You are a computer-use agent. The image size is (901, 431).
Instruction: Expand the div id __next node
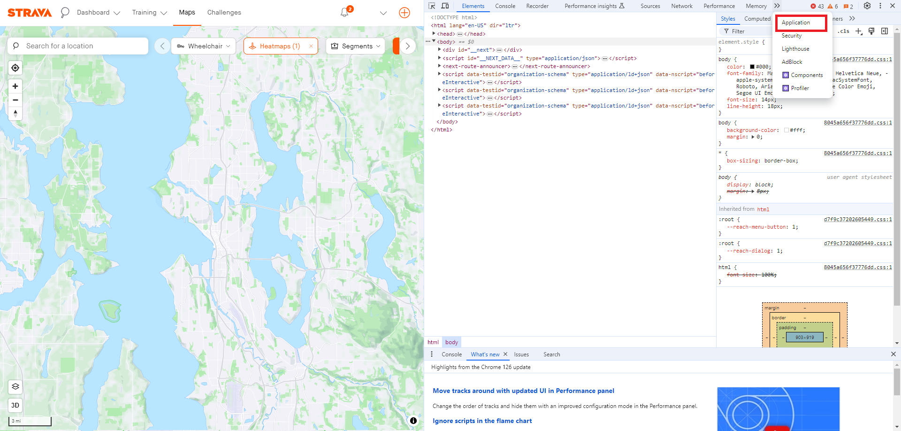[x=440, y=50]
